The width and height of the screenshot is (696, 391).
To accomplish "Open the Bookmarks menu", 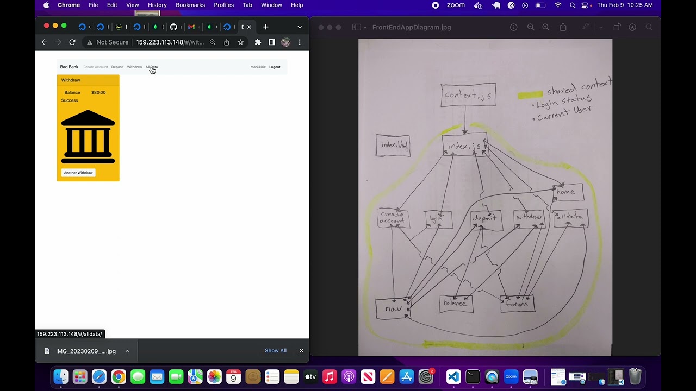I will pyautogui.click(x=190, y=5).
